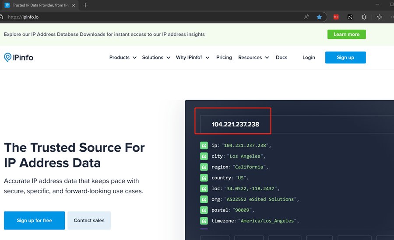Click the "Los Angeles" city value
394x240 pixels.
click(x=245, y=156)
